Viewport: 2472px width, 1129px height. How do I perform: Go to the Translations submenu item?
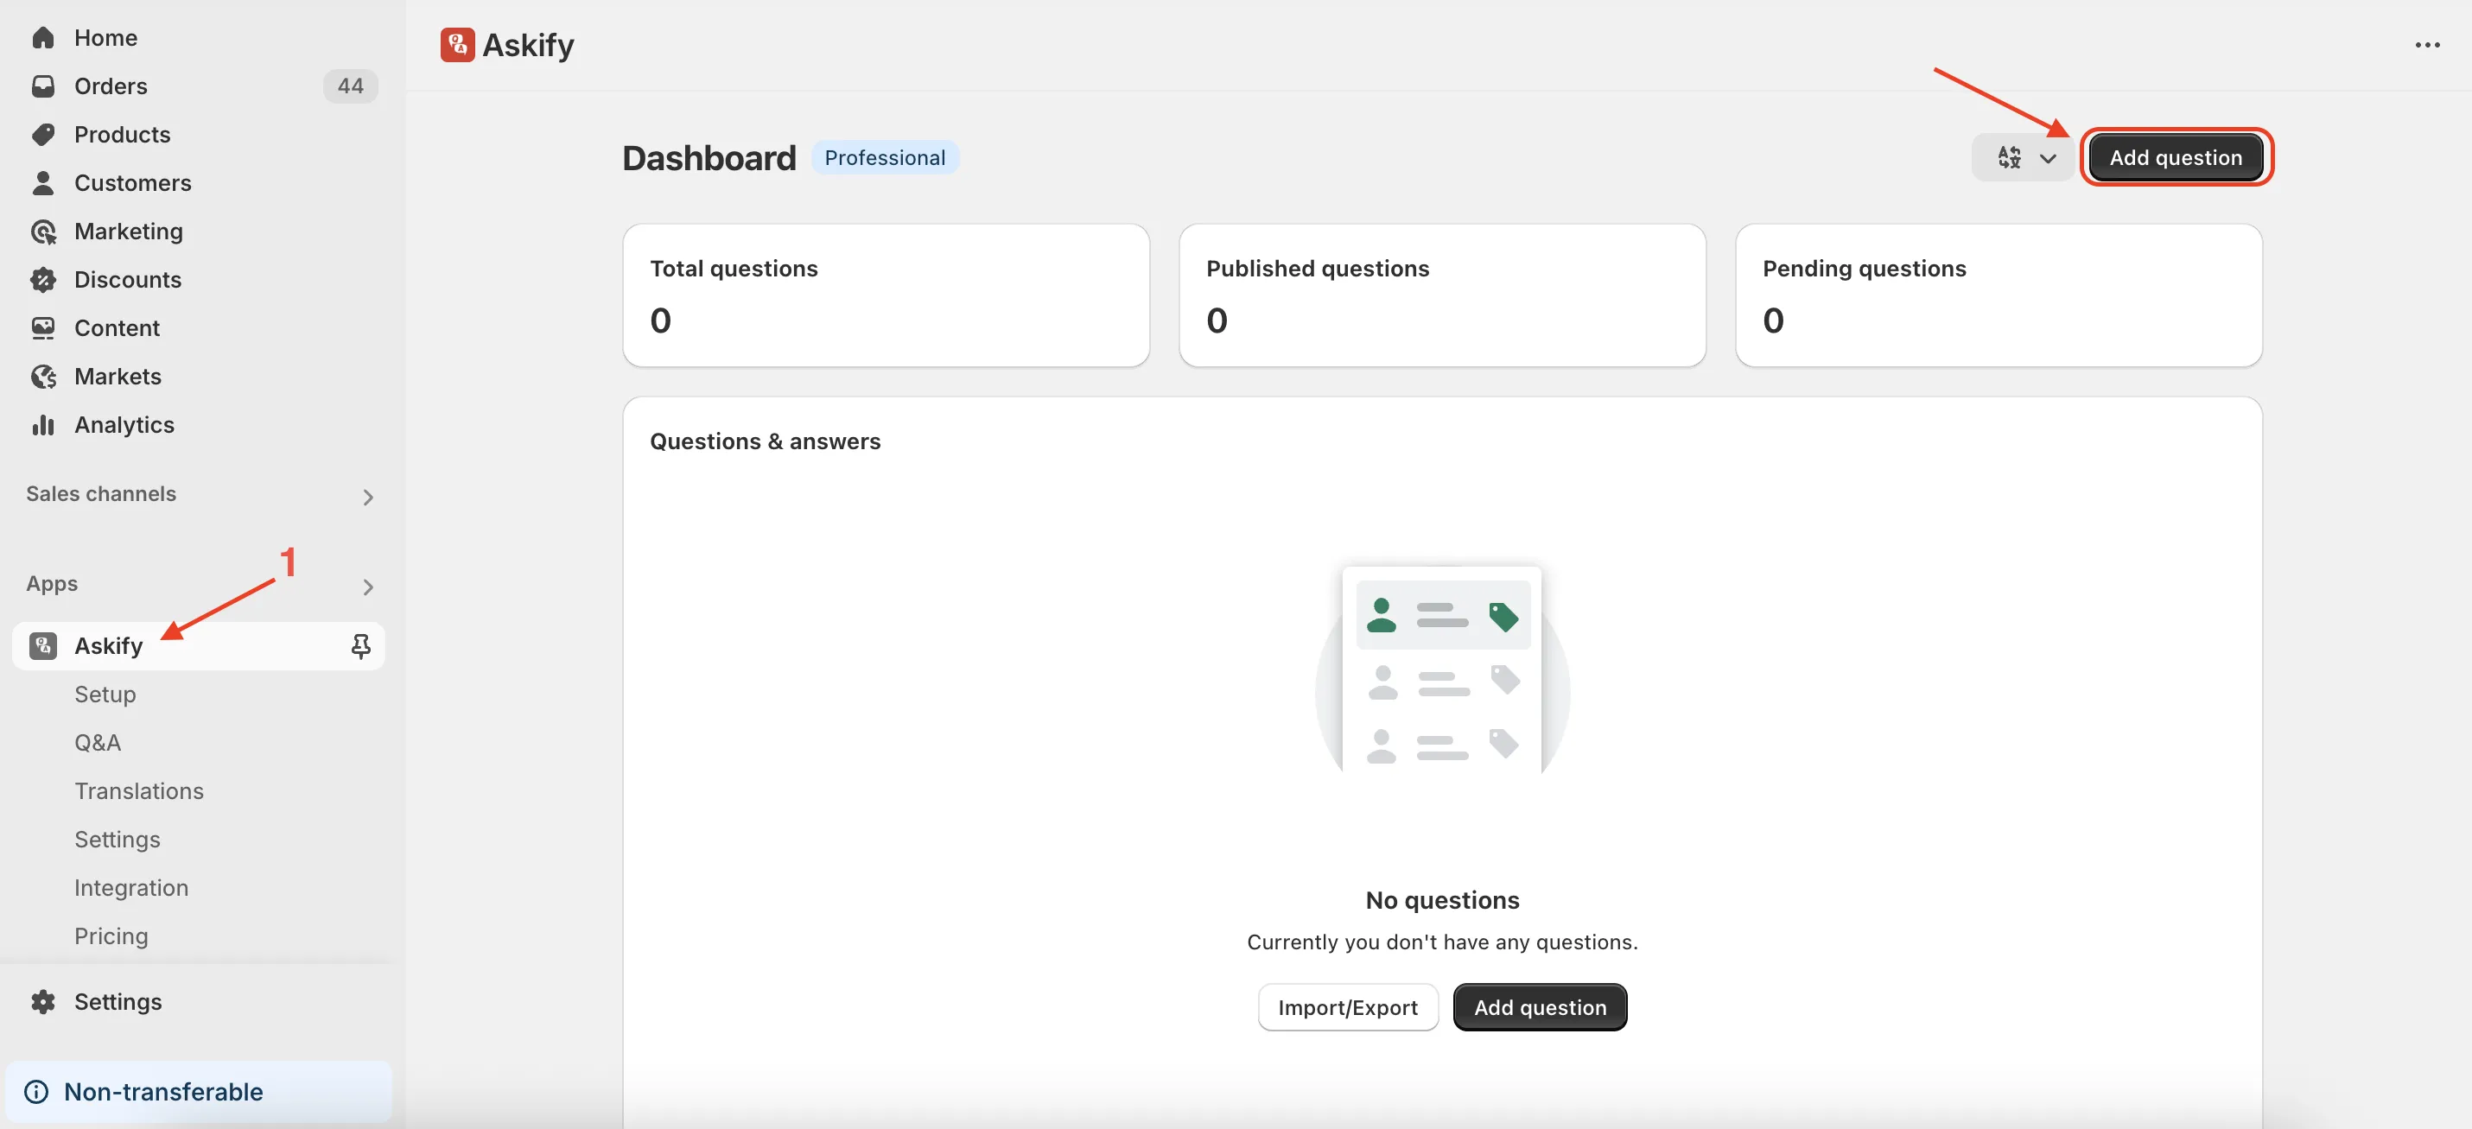139,790
